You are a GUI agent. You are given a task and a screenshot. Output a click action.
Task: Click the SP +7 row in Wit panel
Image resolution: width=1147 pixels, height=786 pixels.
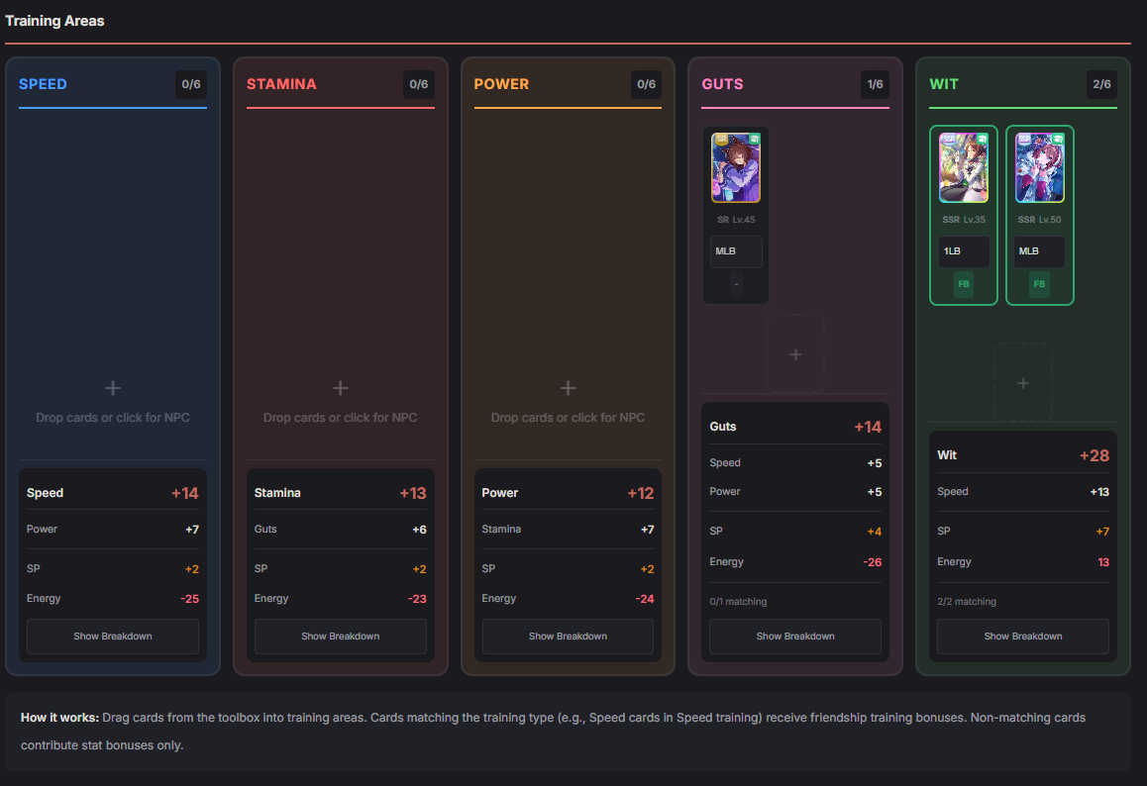(1022, 531)
